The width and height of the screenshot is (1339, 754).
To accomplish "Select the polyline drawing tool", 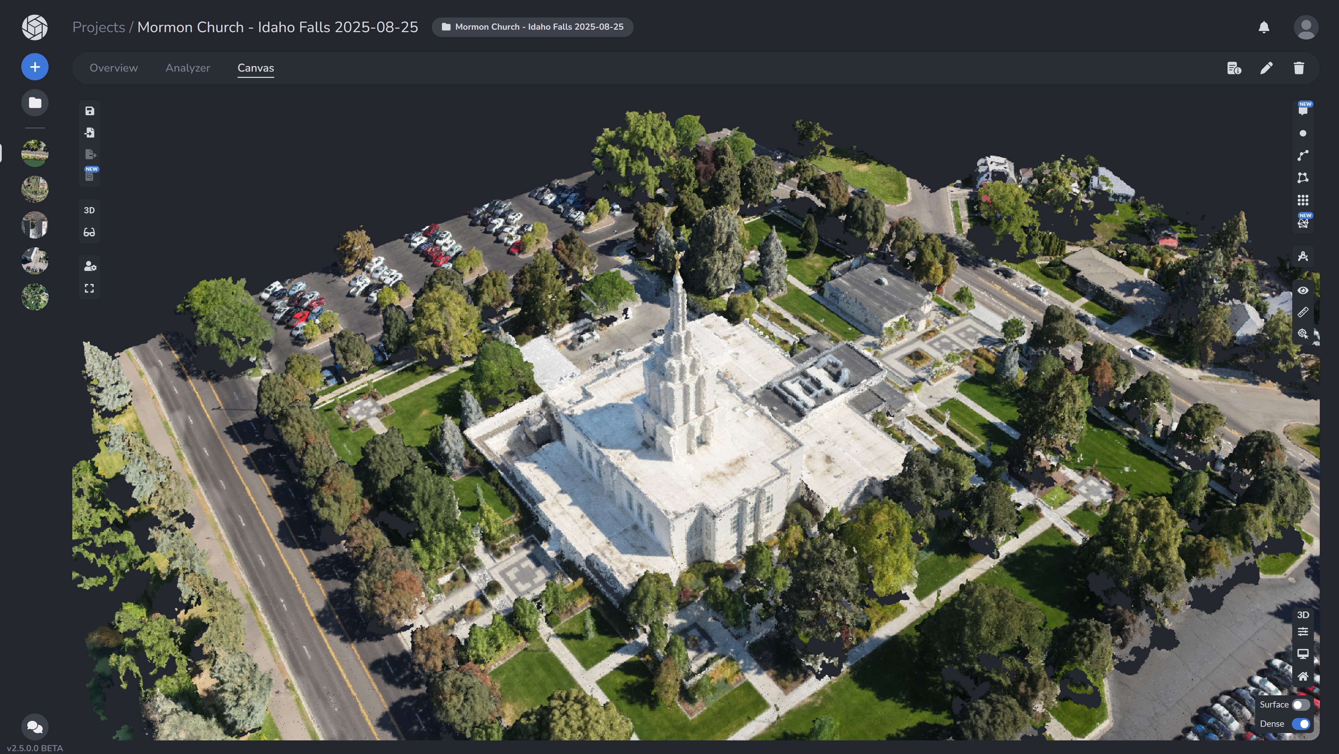I will [1303, 155].
